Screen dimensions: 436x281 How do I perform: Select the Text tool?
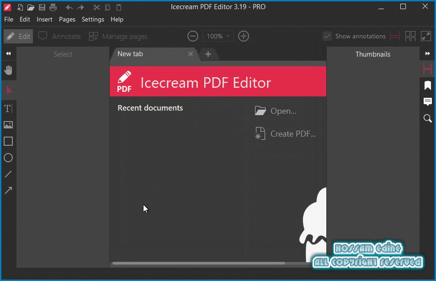pyautogui.click(x=8, y=108)
